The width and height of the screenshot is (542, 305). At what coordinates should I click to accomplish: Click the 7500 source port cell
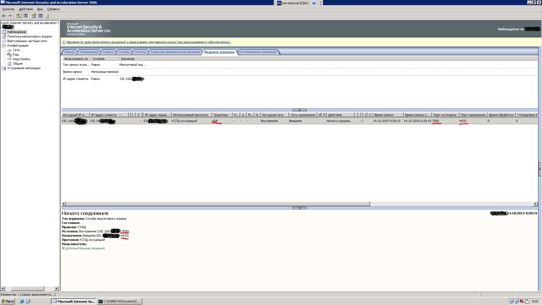click(x=435, y=121)
